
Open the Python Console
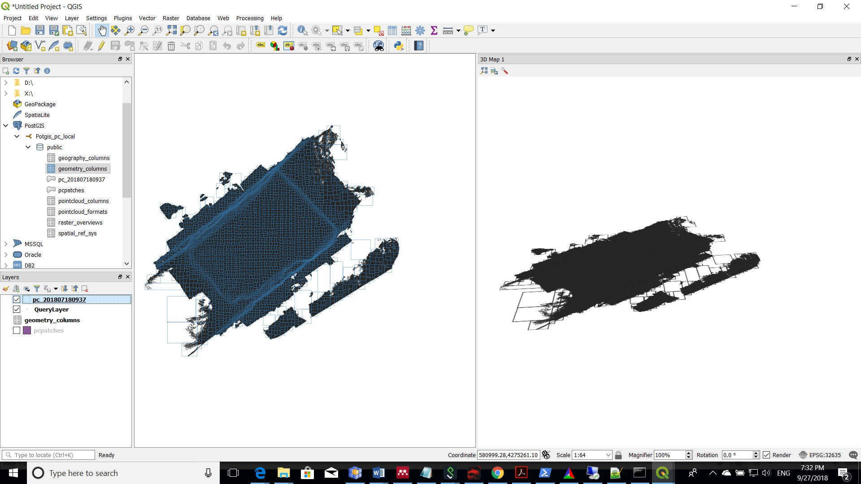[398, 45]
